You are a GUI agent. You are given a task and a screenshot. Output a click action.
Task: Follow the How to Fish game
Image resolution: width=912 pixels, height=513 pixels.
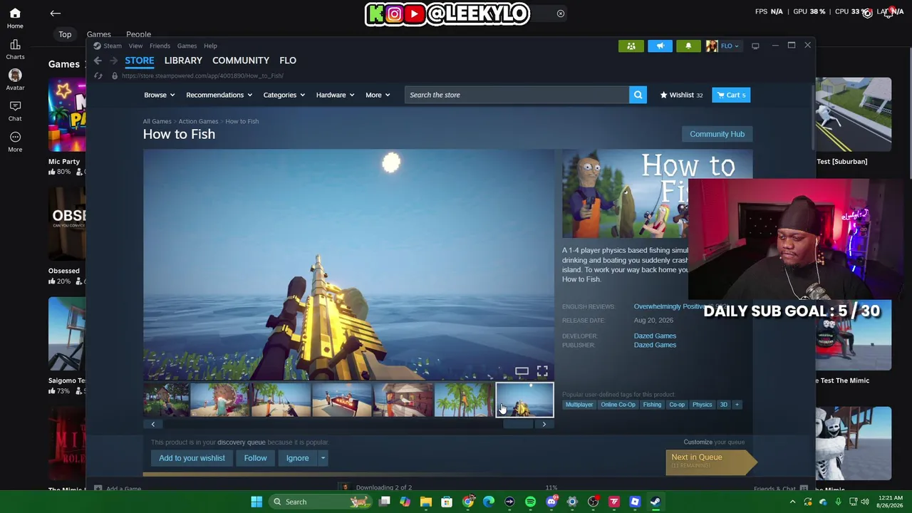tap(255, 458)
